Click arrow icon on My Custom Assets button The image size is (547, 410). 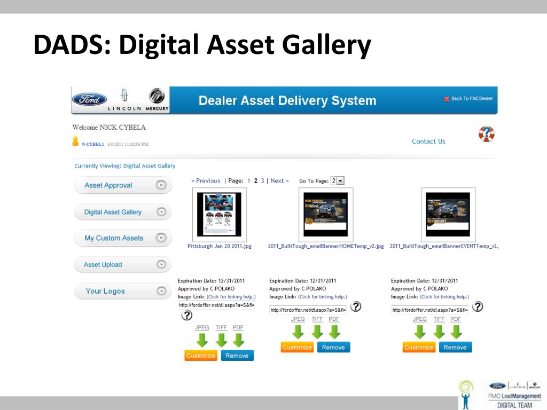[161, 238]
